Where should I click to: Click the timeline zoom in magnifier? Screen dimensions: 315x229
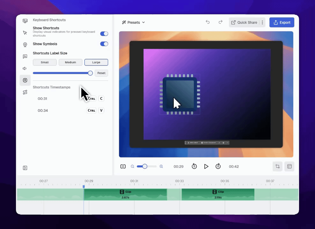click(161, 166)
